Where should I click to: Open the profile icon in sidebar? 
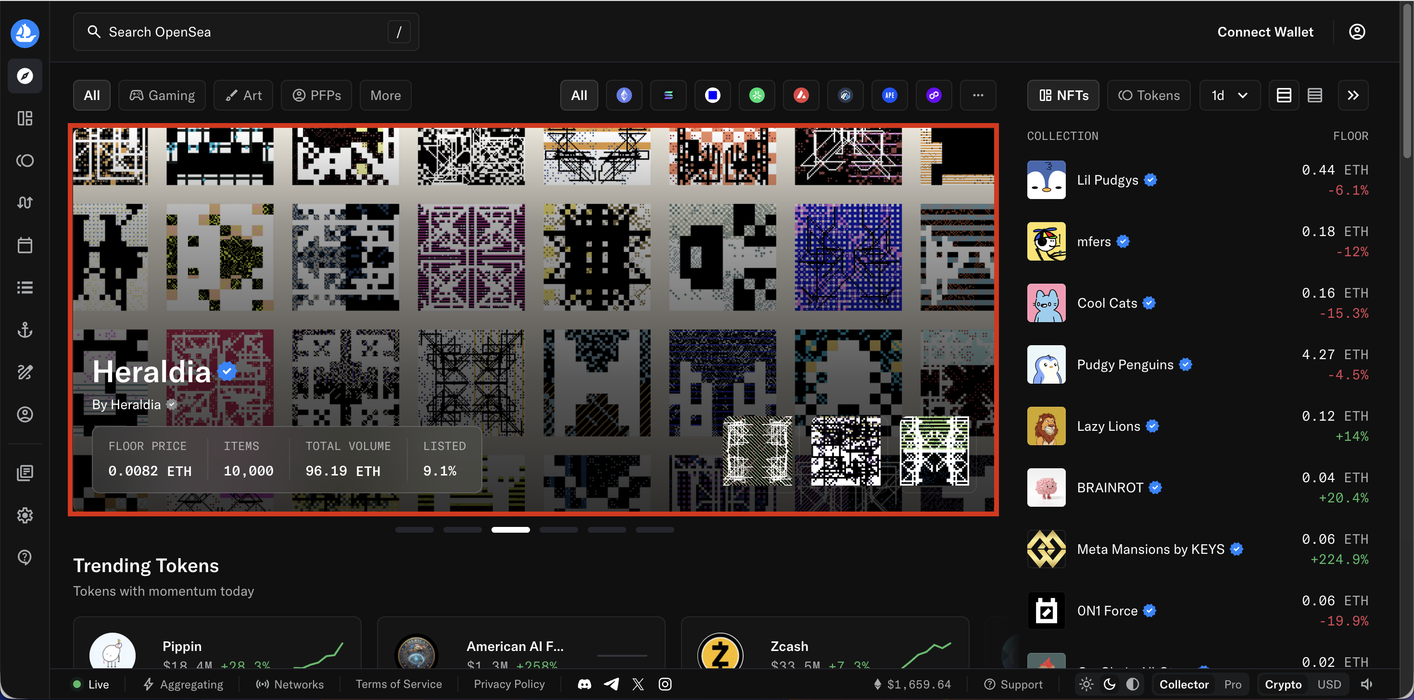point(25,414)
